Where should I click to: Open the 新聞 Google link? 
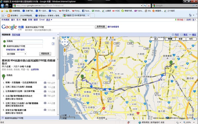coord(30,20)
